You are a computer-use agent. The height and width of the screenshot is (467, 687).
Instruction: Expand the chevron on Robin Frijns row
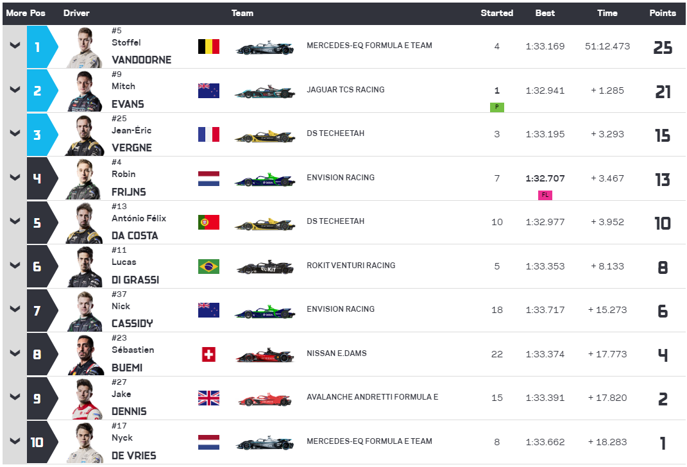pos(15,178)
